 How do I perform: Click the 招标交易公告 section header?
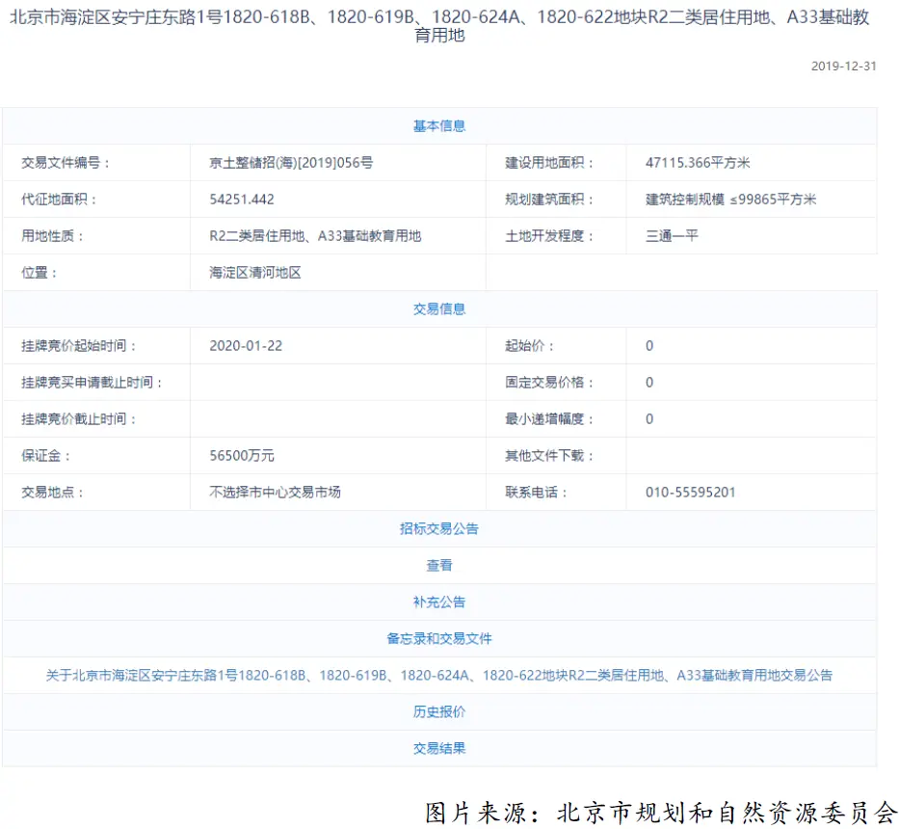(x=439, y=528)
